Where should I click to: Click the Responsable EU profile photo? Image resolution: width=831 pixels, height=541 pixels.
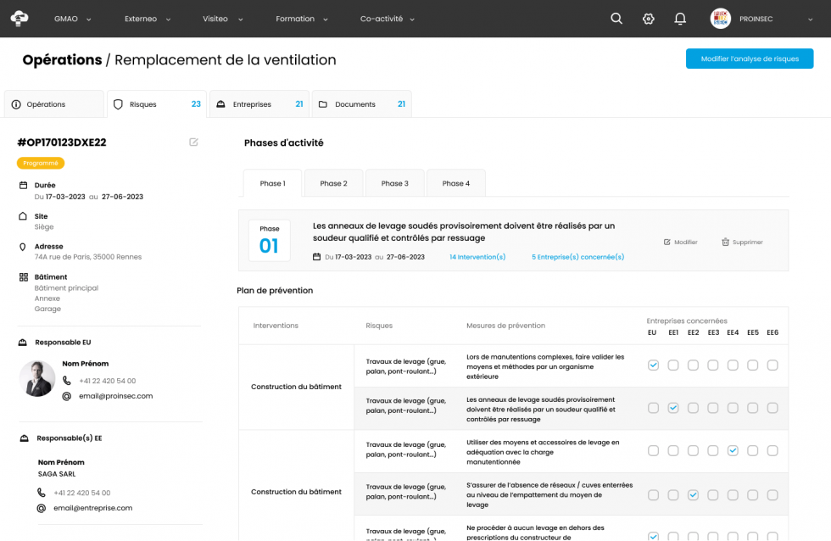(37, 379)
